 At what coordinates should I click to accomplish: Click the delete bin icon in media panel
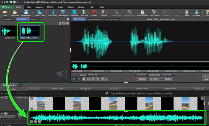point(60,23)
